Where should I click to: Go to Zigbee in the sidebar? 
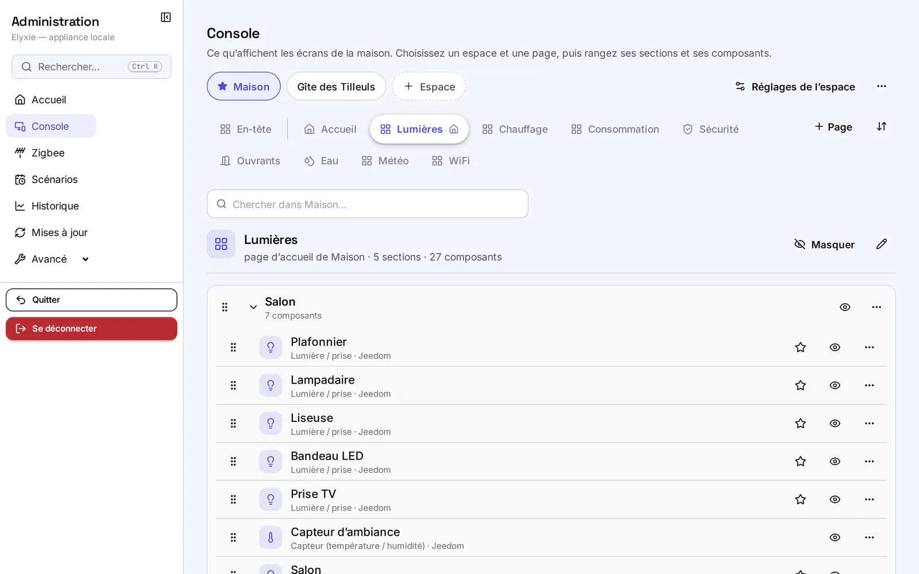pyautogui.click(x=51, y=153)
